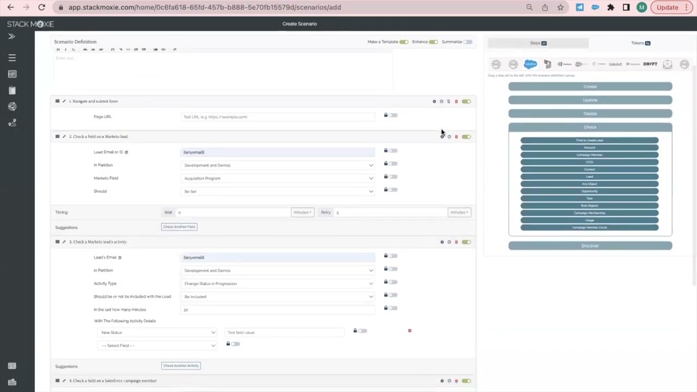Click reorder arrows icon on step 1
Screen dimensions: 697x392
click(449, 101)
